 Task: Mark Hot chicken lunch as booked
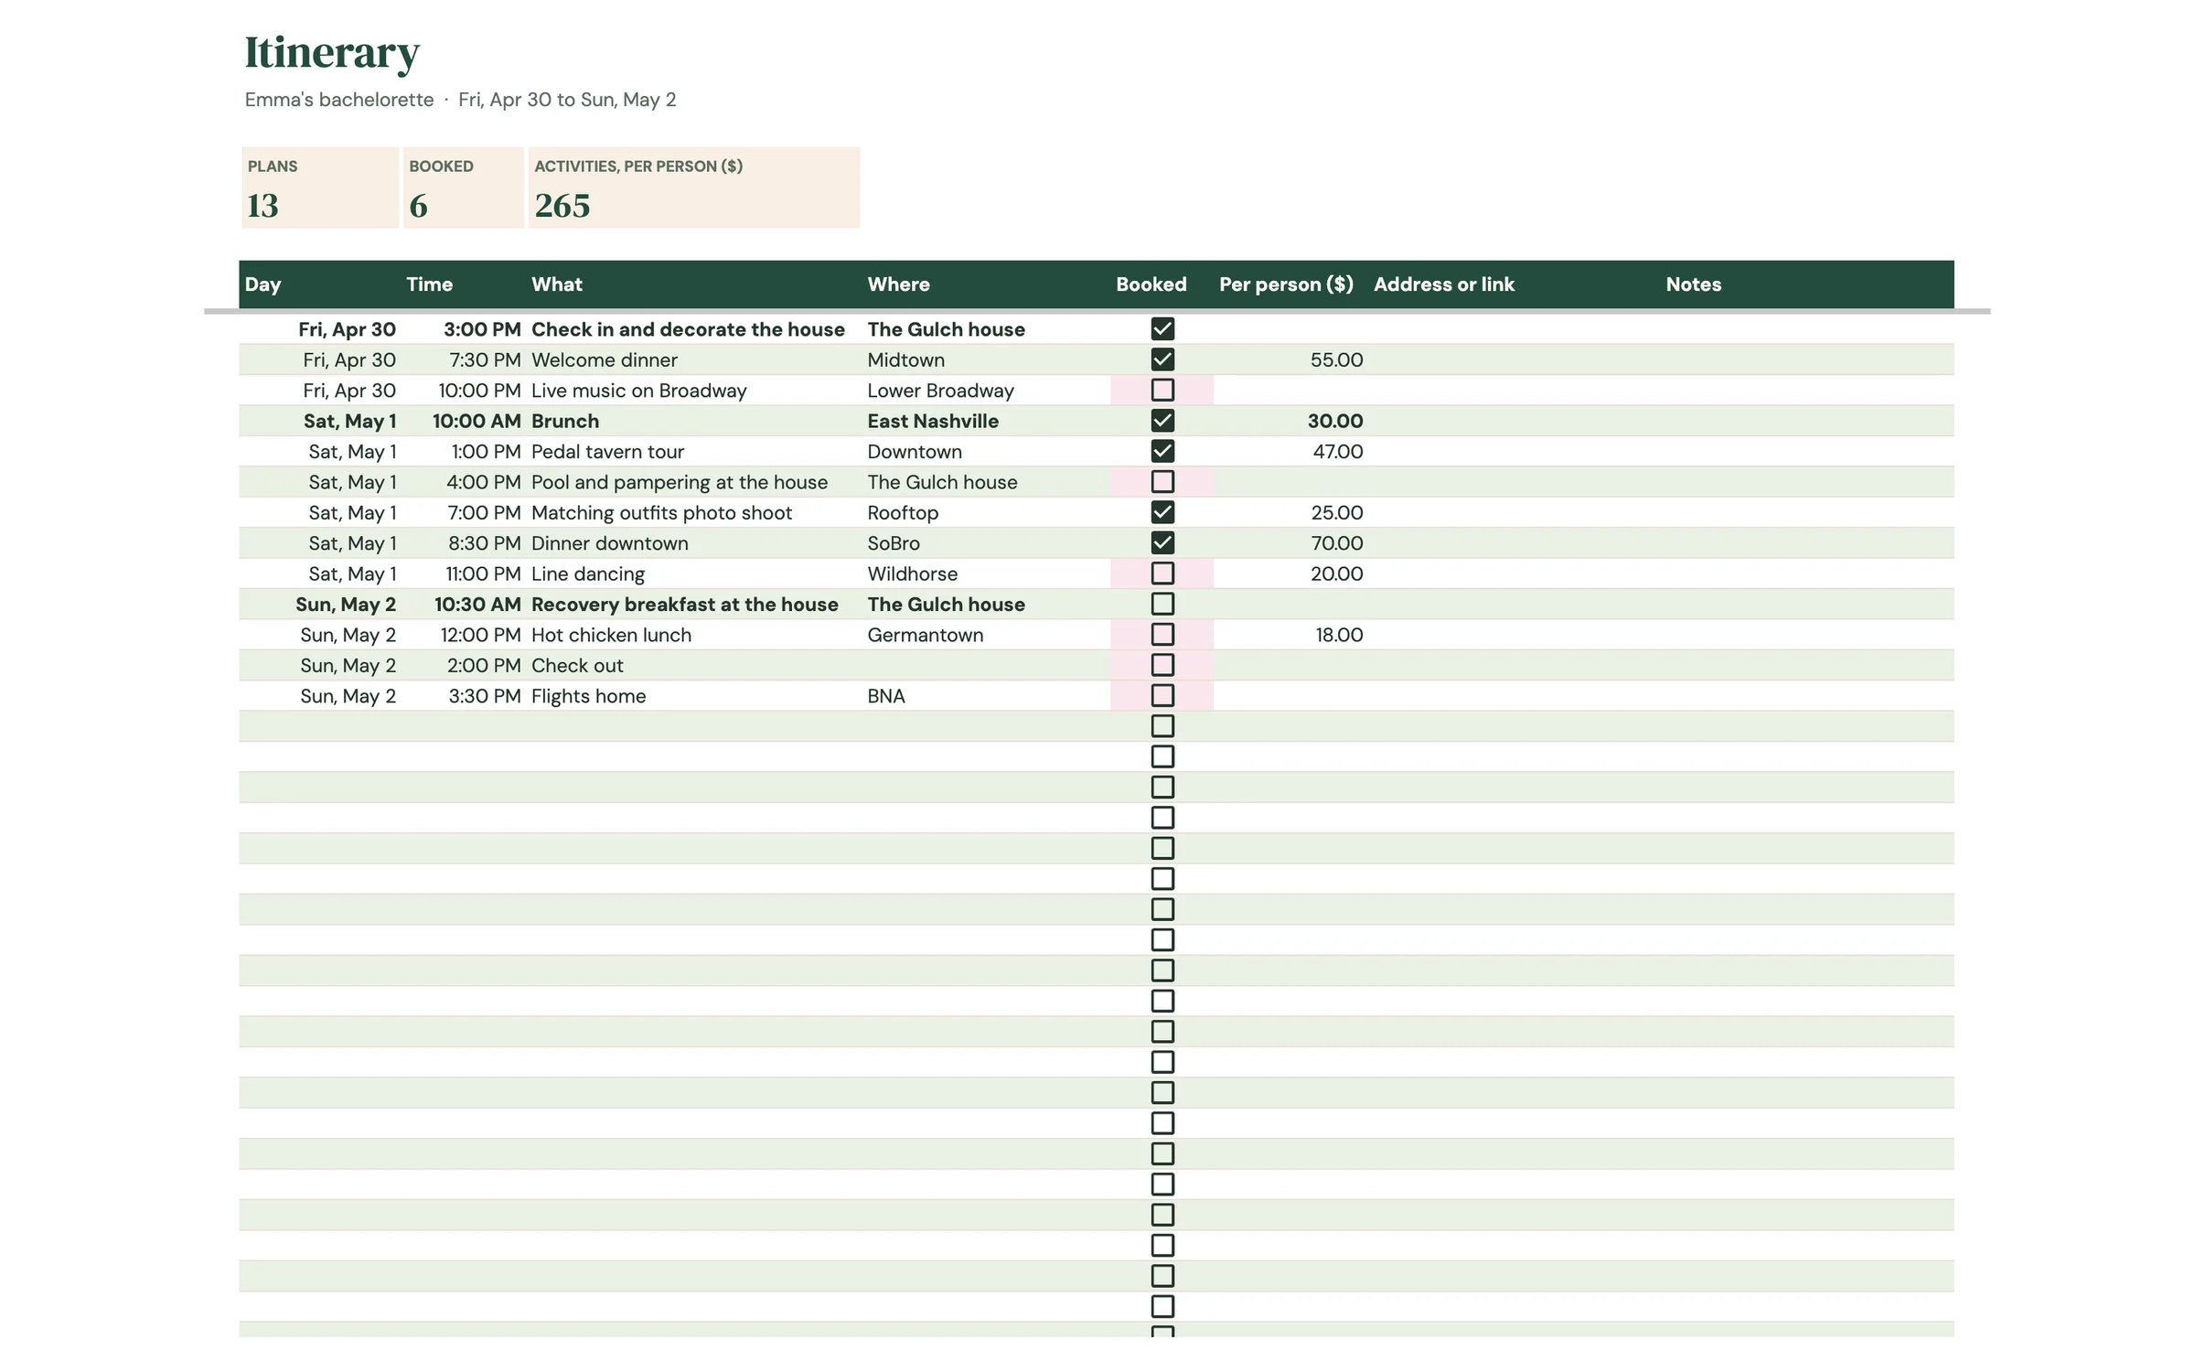(x=1162, y=634)
